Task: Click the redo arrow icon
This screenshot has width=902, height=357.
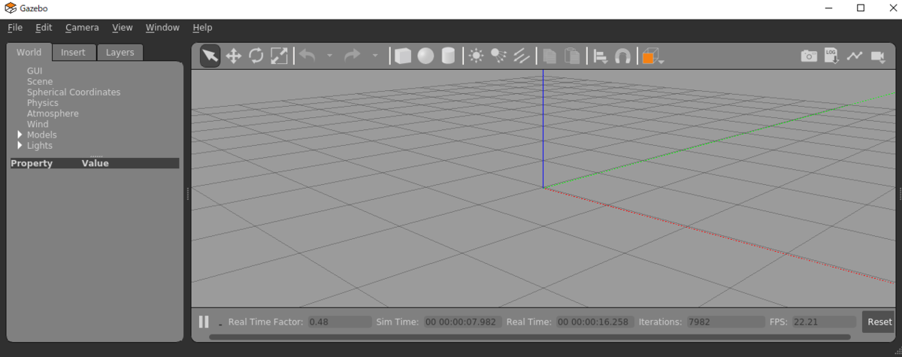Action: pyautogui.click(x=352, y=55)
